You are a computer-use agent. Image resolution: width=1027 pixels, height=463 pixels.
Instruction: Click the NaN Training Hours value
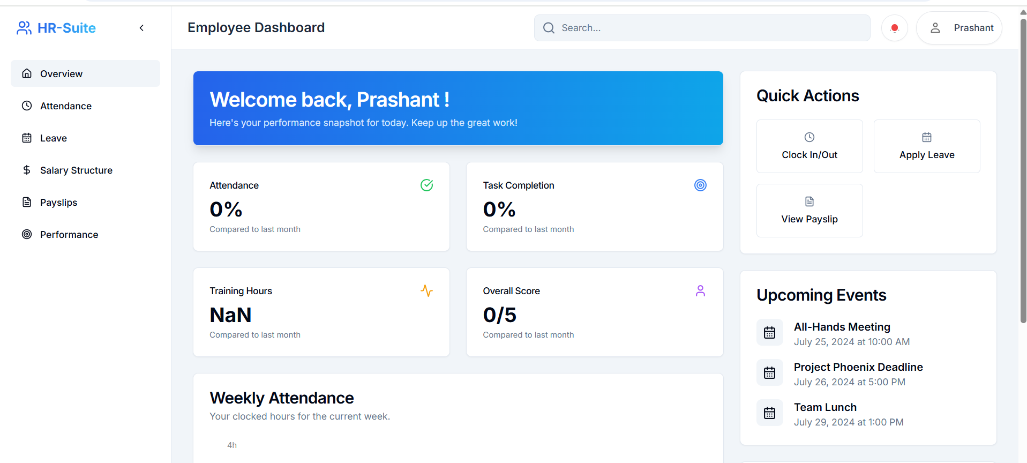pyautogui.click(x=230, y=315)
